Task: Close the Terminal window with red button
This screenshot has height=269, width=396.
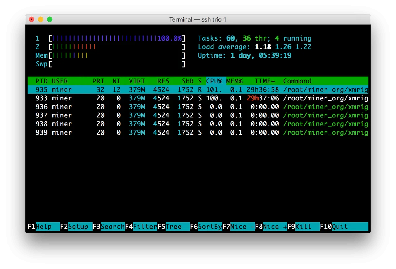Action: pos(32,19)
